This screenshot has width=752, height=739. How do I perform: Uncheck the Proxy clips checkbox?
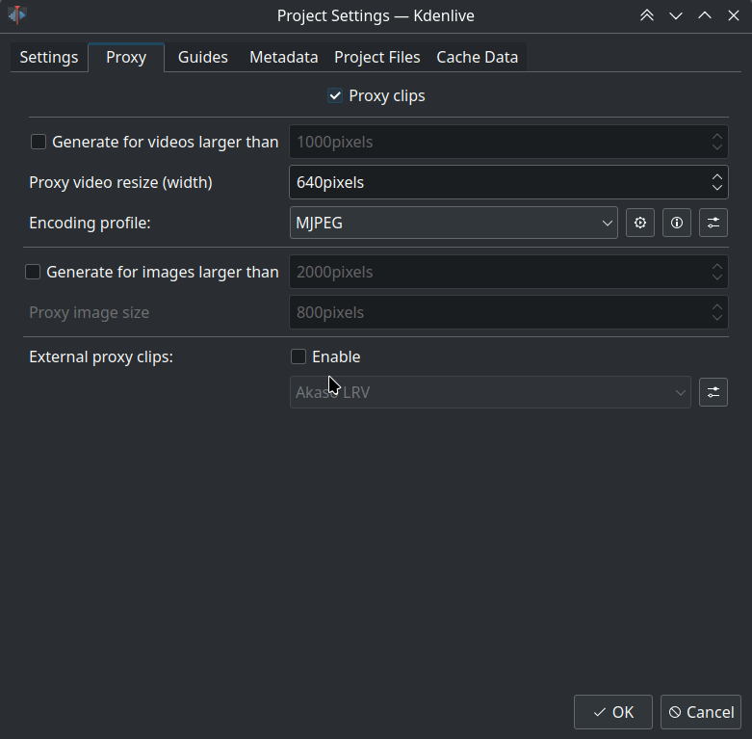(335, 95)
